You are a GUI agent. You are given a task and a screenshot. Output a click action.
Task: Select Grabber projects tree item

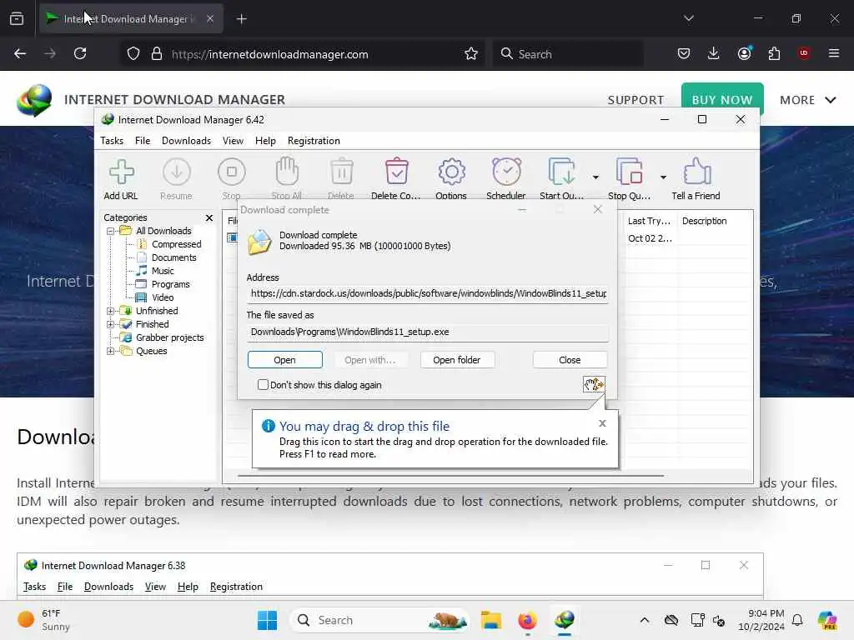click(x=170, y=337)
